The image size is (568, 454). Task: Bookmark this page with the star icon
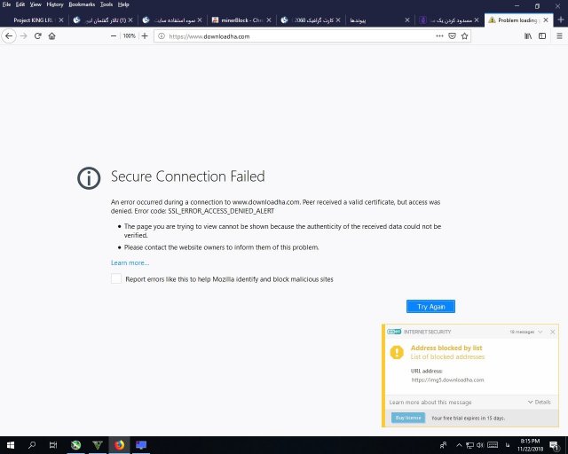(464, 35)
